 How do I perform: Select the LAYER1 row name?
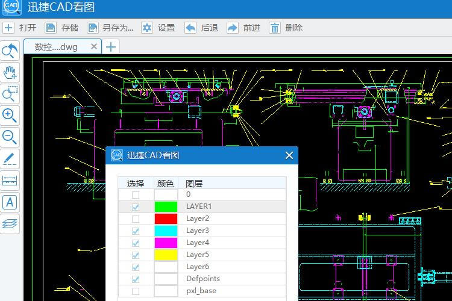coord(199,206)
